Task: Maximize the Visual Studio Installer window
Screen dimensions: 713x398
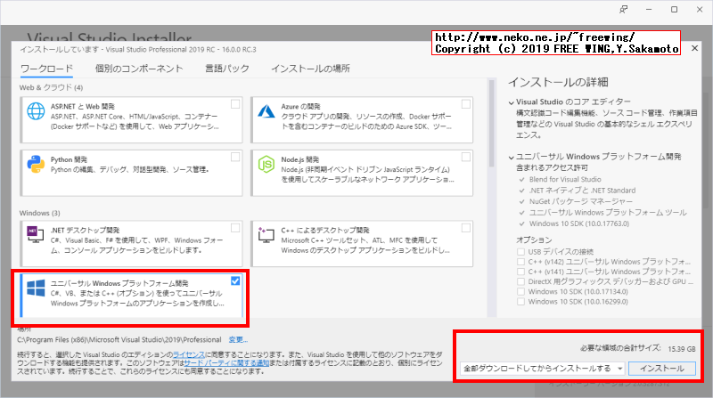Action: 675,10
